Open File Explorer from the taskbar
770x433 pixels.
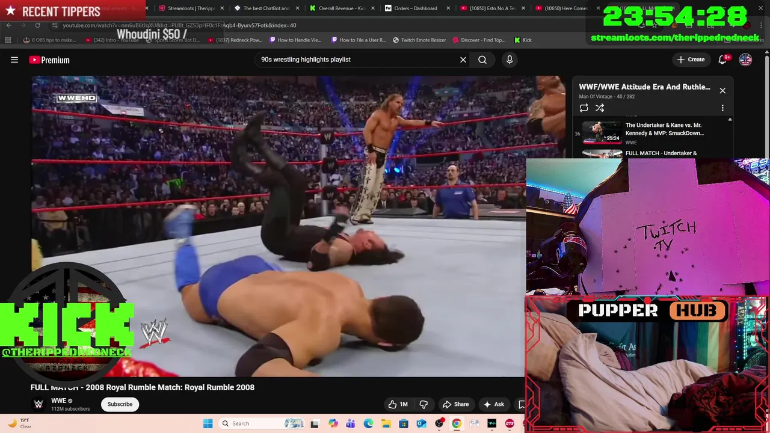point(386,423)
